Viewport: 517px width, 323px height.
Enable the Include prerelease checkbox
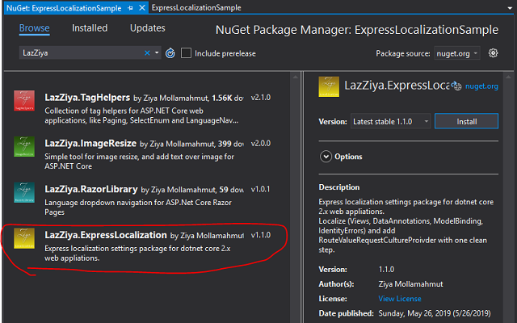pyautogui.click(x=187, y=53)
